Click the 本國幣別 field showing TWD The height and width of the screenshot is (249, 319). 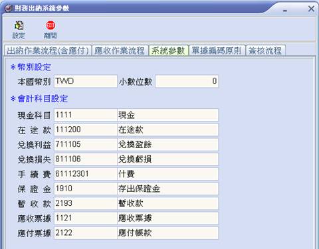click(x=86, y=81)
